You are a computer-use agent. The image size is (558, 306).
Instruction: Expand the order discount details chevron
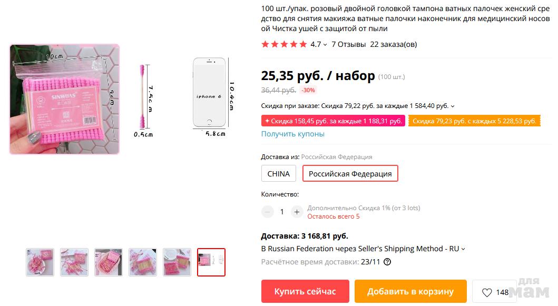coord(453,106)
